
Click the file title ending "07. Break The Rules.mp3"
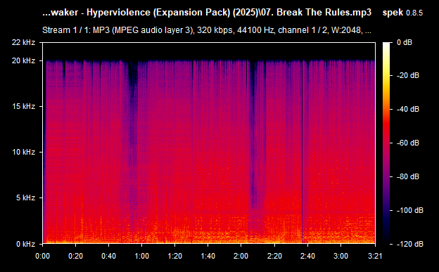point(207,13)
